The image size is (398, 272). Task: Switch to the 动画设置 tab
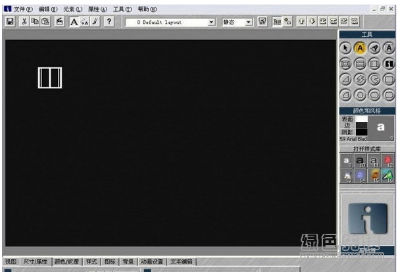coord(151,261)
